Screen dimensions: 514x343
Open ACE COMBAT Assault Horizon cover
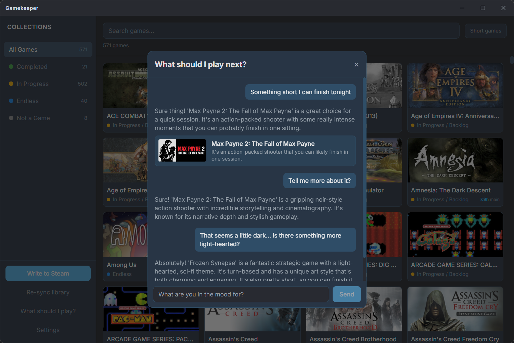tap(126, 86)
